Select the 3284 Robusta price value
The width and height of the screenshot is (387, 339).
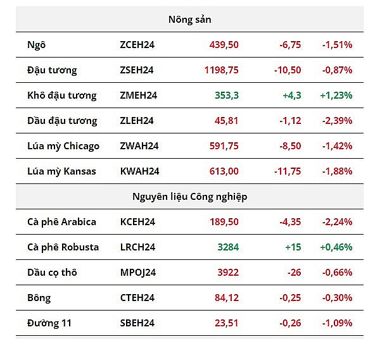(x=228, y=247)
